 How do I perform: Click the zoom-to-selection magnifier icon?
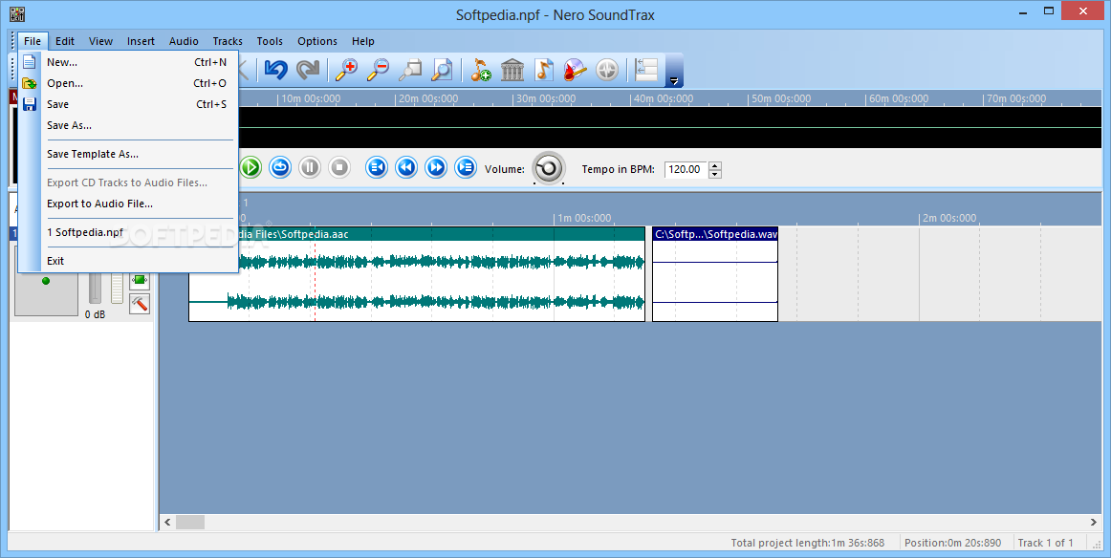coord(410,70)
